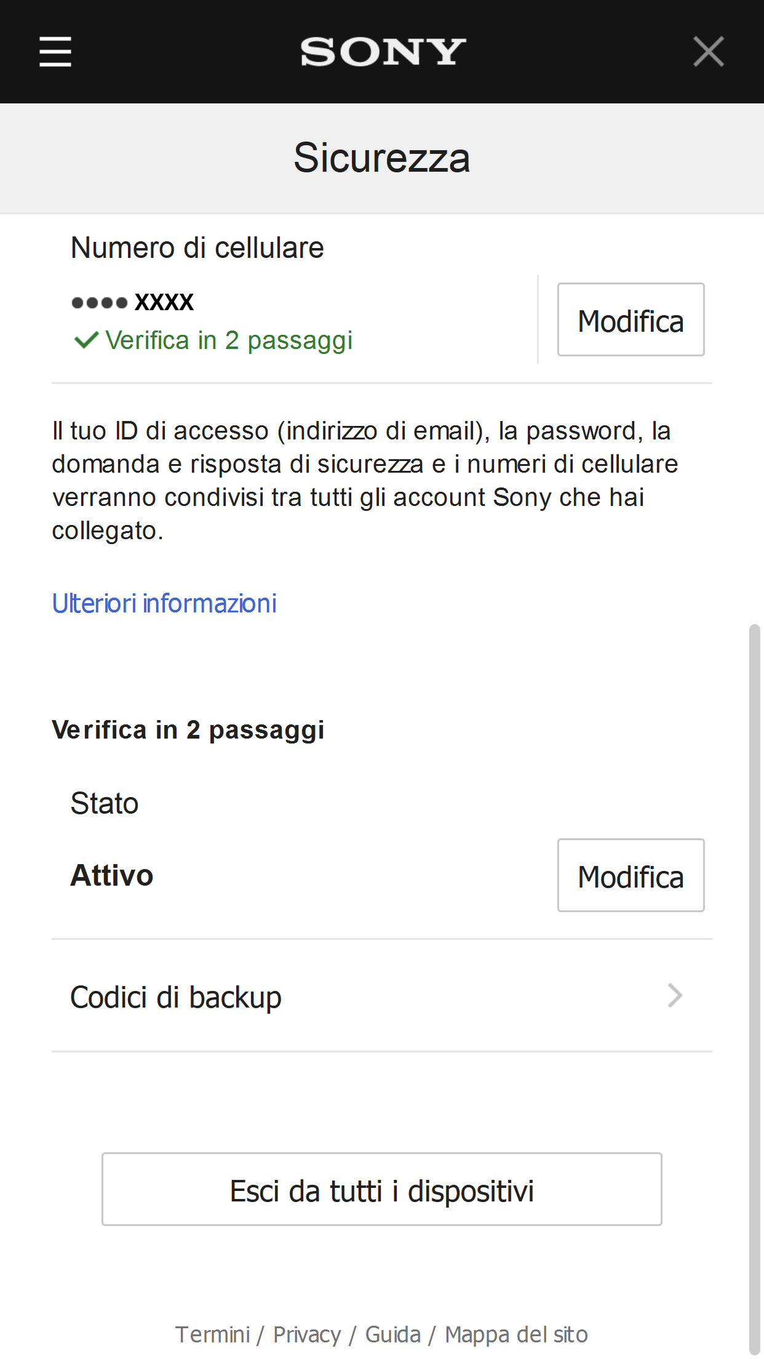Viewport: 764px width, 1359px height.
Task: Open the Guida footer link
Action: pyautogui.click(x=393, y=1334)
